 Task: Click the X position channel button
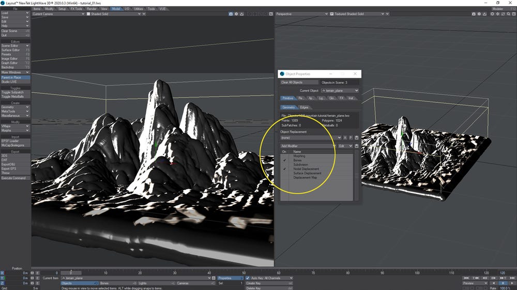(2, 273)
